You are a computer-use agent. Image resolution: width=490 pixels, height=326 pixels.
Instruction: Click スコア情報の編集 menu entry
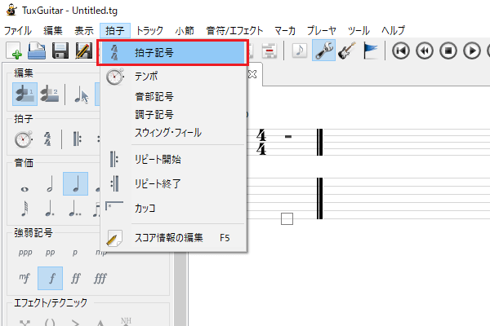point(169,239)
